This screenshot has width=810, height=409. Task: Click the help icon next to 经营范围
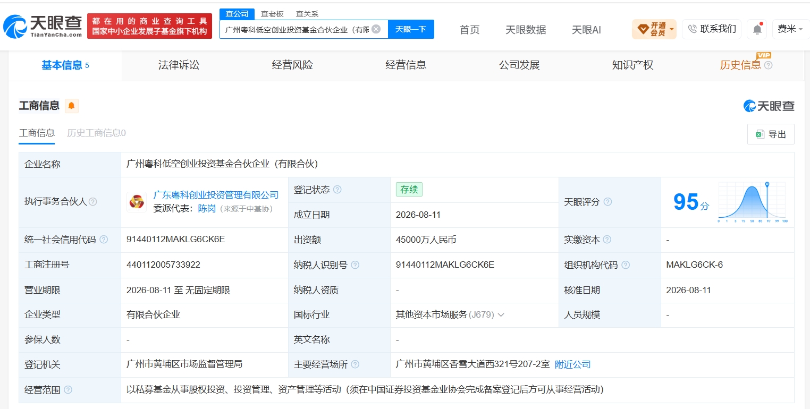pos(68,389)
